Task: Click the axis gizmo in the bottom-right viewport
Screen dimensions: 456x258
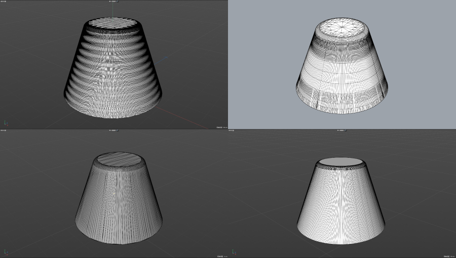Action: 234,251
